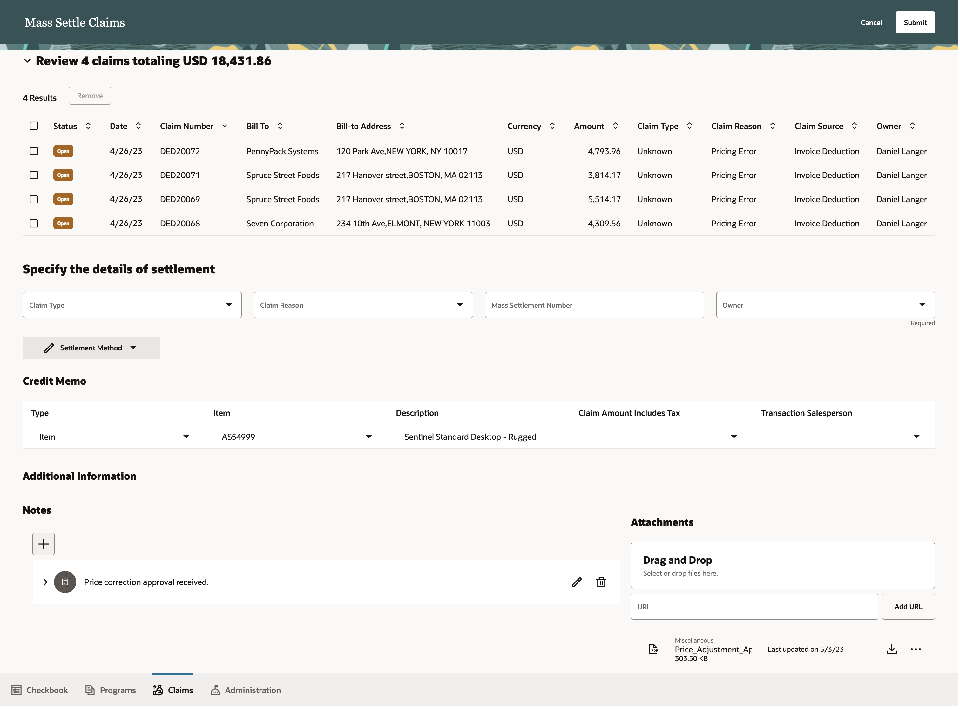Check the row for claim DED20068
The width and height of the screenshot is (960, 709).
click(x=34, y=223)
